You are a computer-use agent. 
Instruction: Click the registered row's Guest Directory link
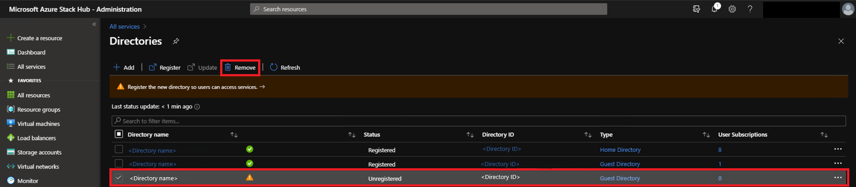620,164
